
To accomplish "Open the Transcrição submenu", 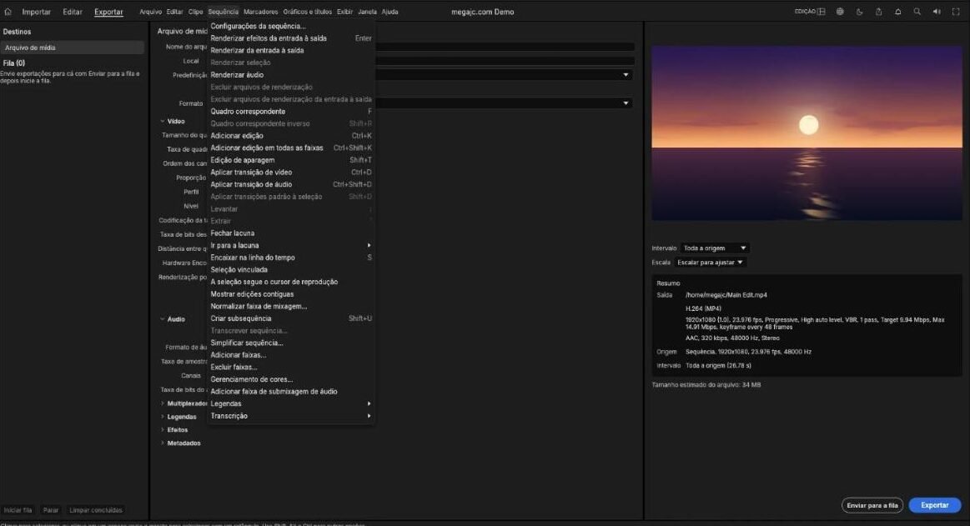I will point(290,416).
